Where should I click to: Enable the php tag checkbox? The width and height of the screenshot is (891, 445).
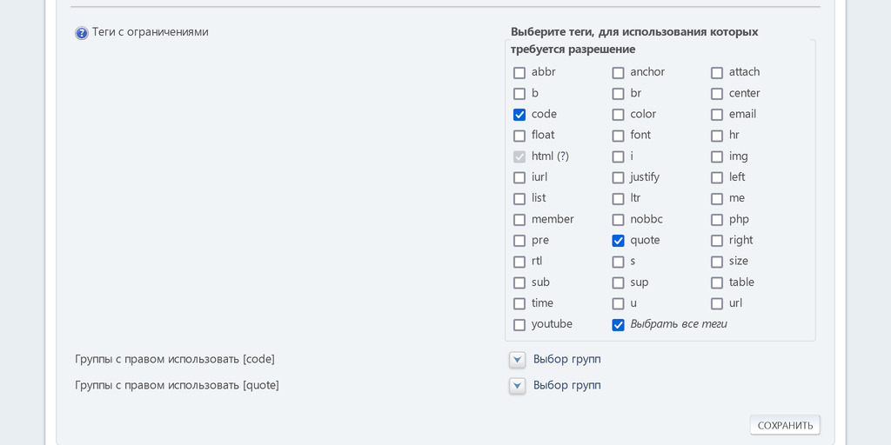[x=717, y=220]
